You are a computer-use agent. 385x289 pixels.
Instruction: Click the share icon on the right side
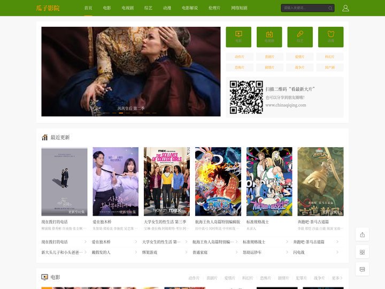pyautogui.click(x=362, y=235)
